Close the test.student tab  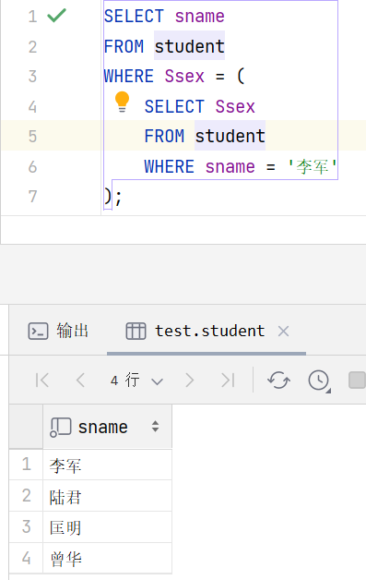(x=283, y=331)
